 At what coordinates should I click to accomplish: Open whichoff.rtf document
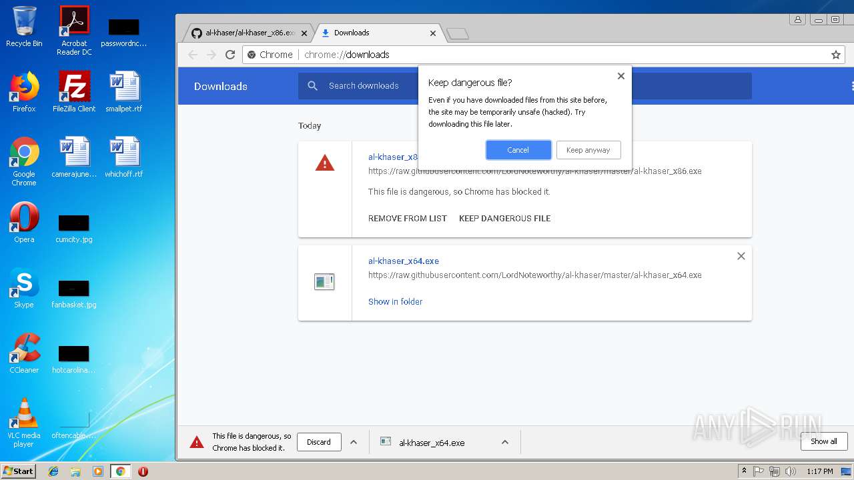pos(124,157)
